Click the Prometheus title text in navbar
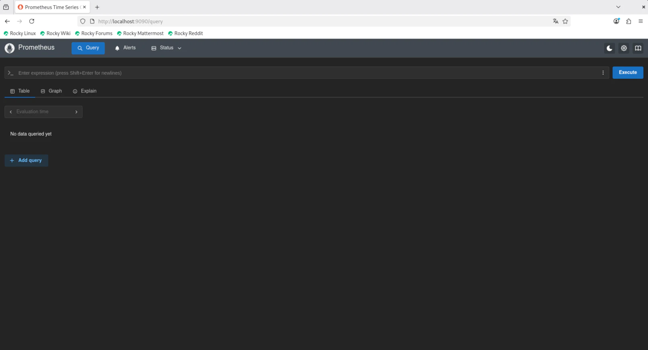Viewport: 648px width, 350px height. coord(36,47)
